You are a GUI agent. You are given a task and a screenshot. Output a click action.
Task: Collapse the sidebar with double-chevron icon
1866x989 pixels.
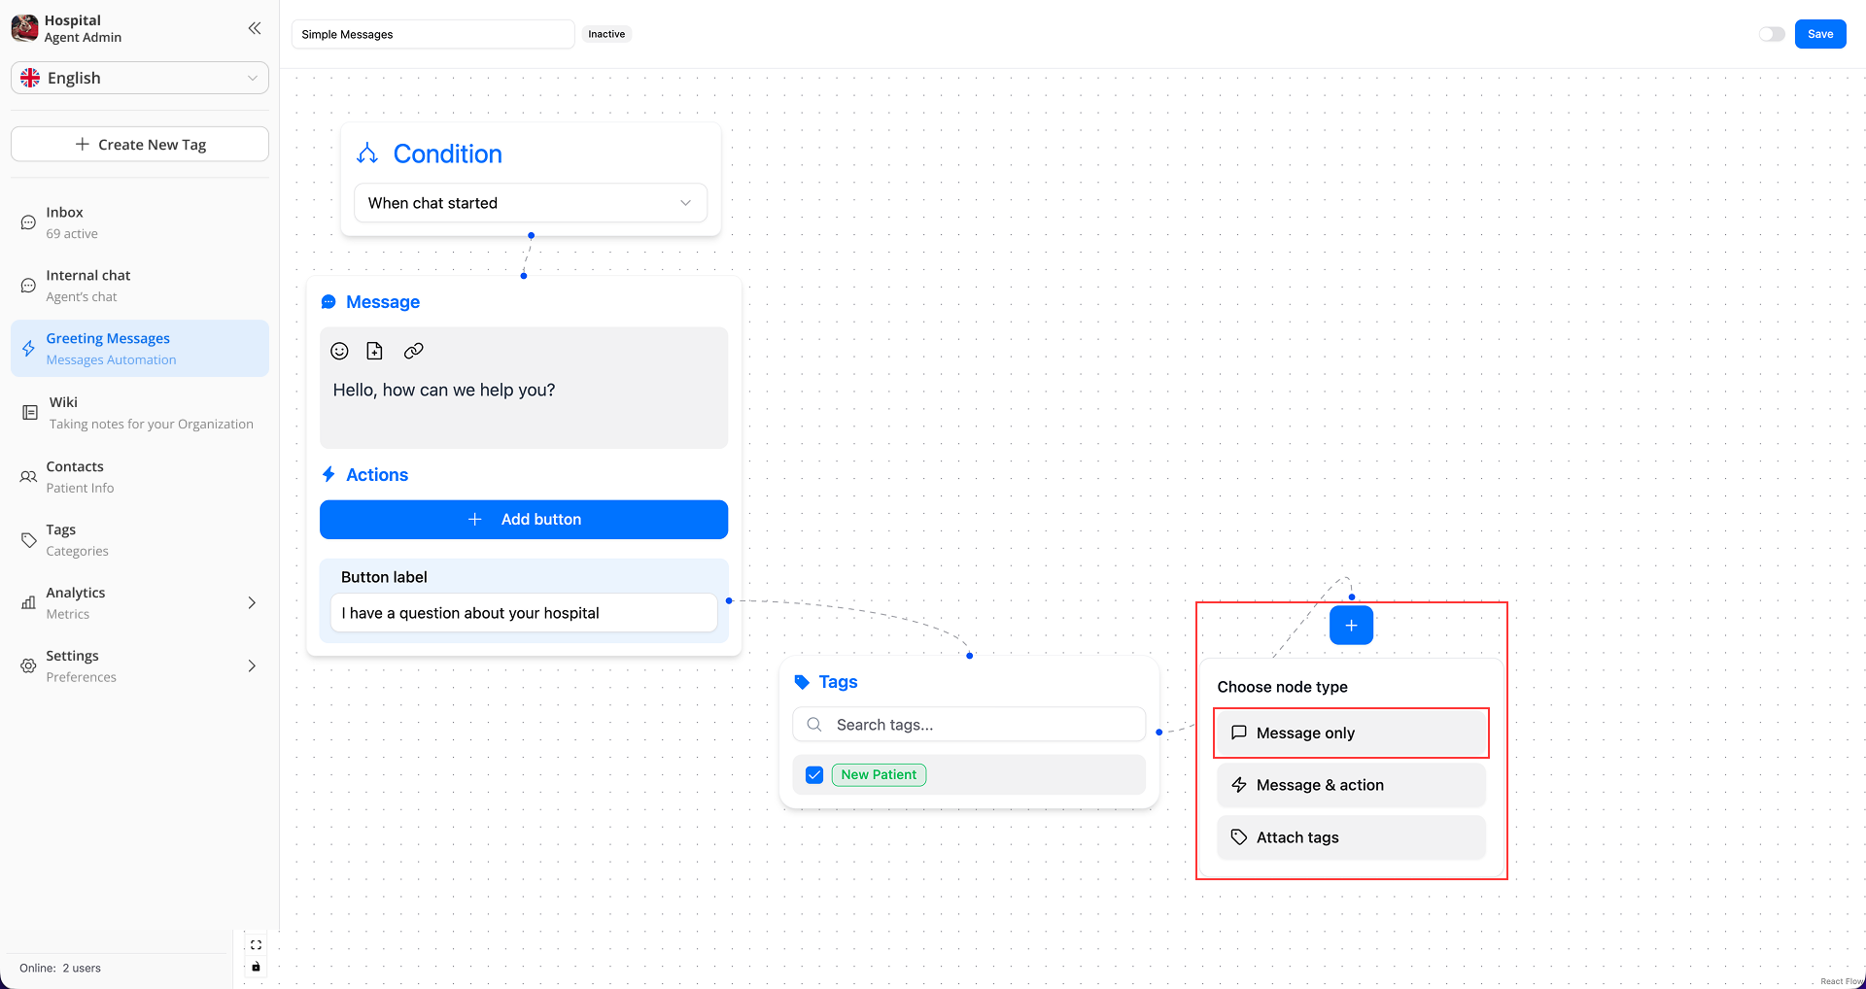(255, 28)
